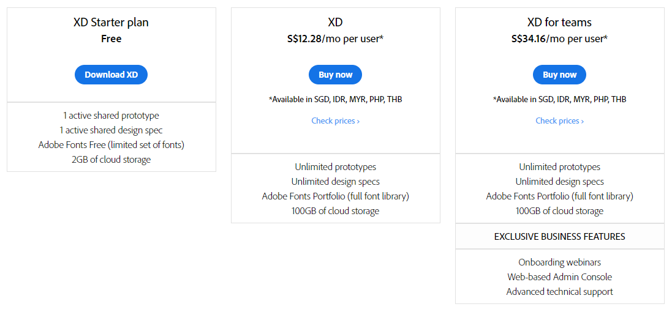Image resolution: width=672 pixels, height=312 pixels.
Task: Click 1 active shared design spec text
Action: tap(111, 130)
